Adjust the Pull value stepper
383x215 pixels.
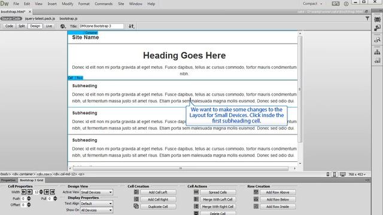[55, 198]
